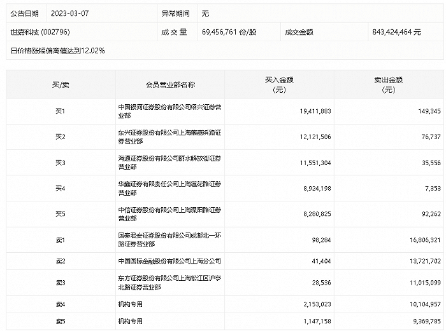Click sell amount 9,369,785

click(x=427, y=321)
